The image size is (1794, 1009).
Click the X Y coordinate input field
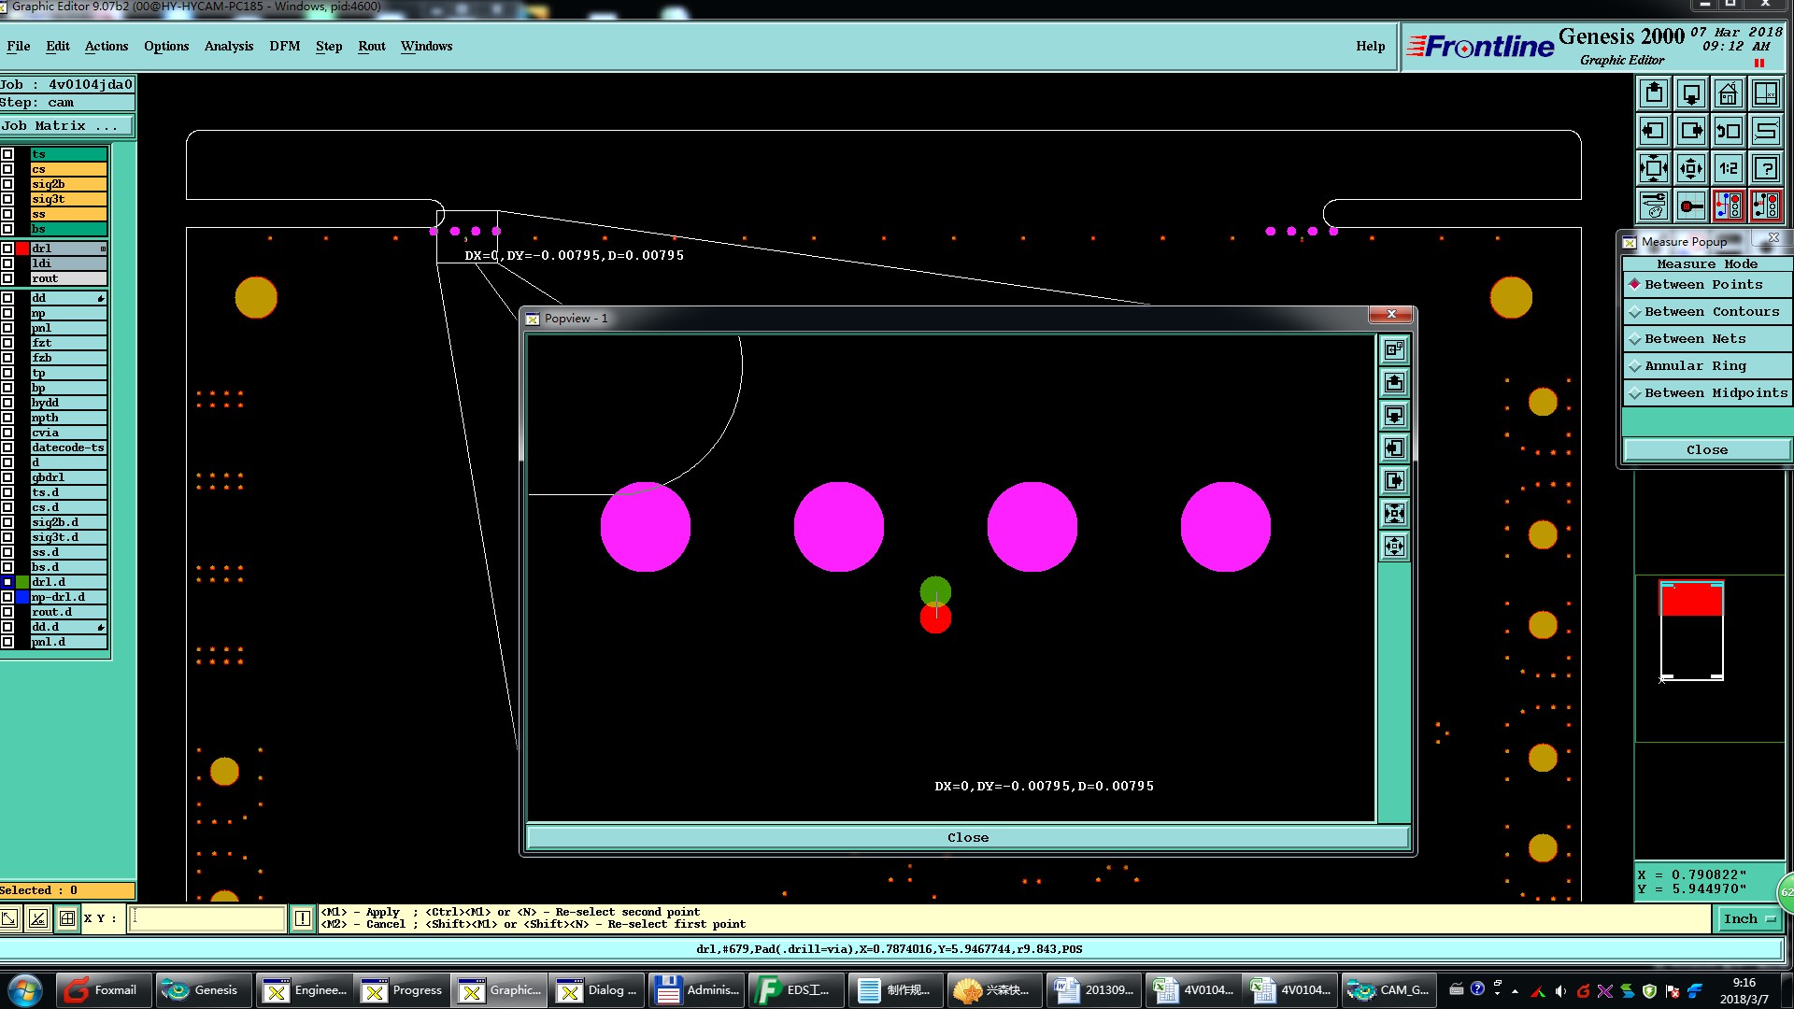[206, 918]
